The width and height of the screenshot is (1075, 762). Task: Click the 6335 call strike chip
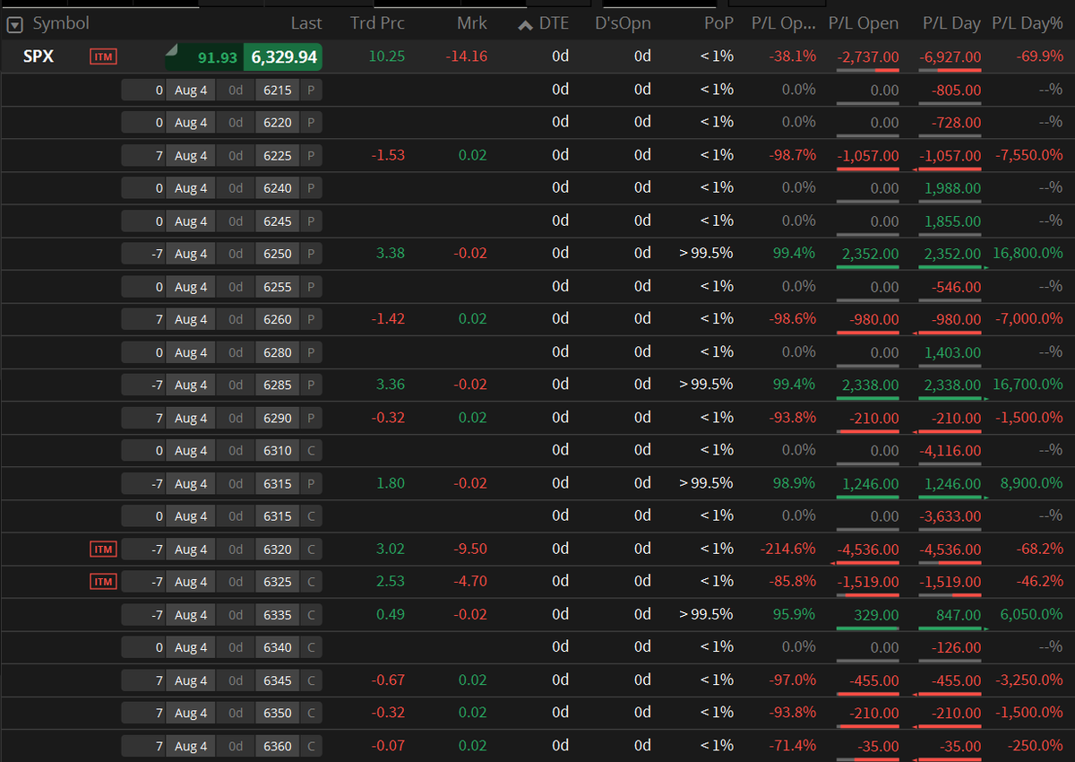278,615
